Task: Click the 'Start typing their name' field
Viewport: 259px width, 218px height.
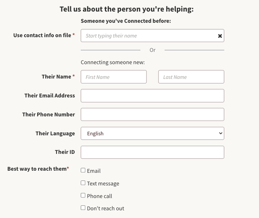Action: (x=149, y=36)
